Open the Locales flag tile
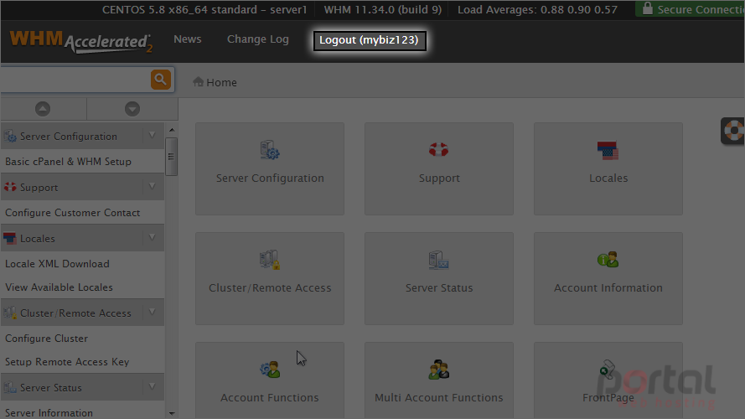Viewport: 745px width, 419px height. click(x=608, y=168)
